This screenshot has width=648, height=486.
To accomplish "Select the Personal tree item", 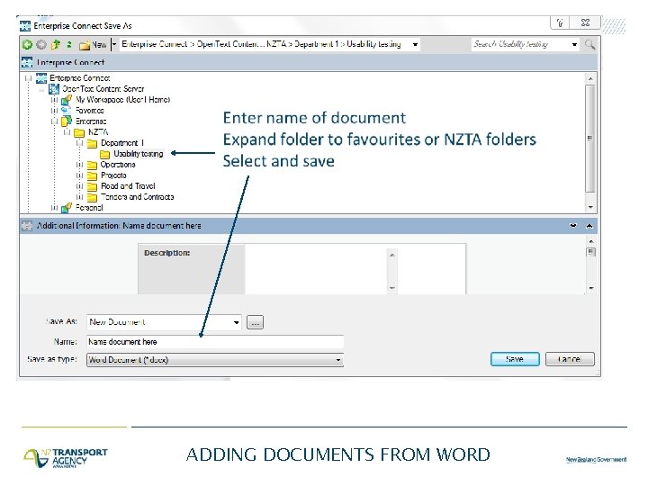I will [89, 208].
